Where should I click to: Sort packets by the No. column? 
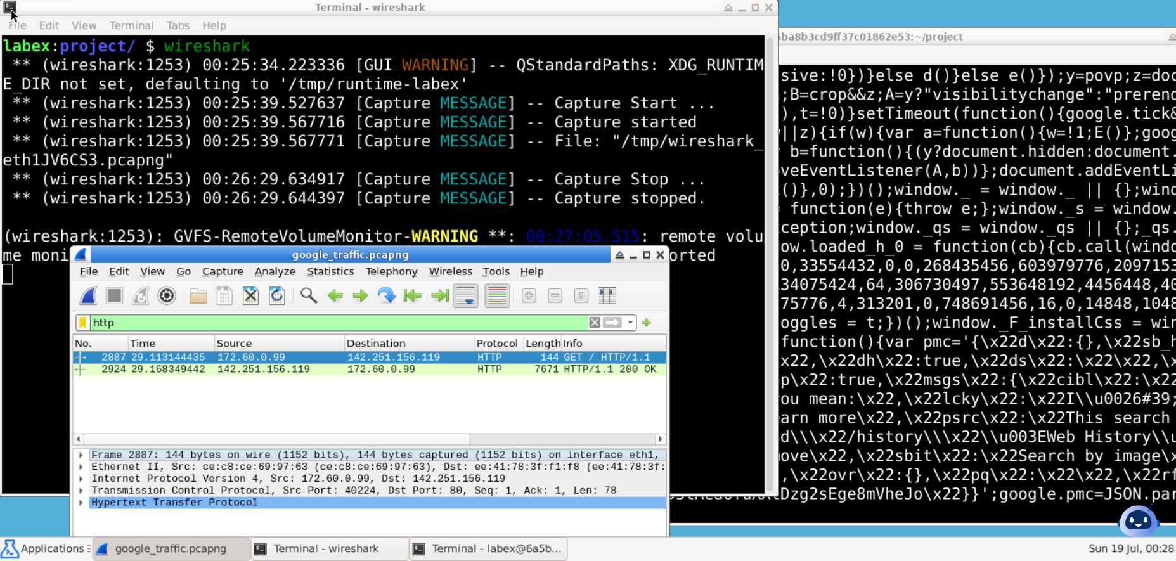tap(100, 343)
